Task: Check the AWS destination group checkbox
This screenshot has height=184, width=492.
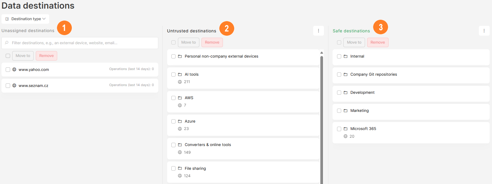Action: [x=173, y=98]
